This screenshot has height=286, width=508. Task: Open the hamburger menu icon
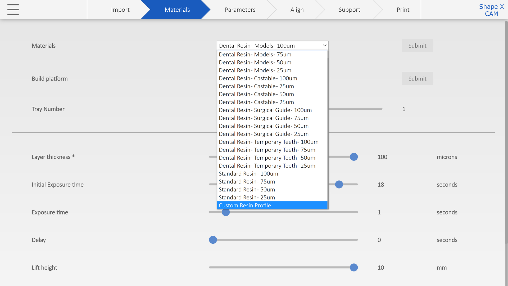coord(13,10)
